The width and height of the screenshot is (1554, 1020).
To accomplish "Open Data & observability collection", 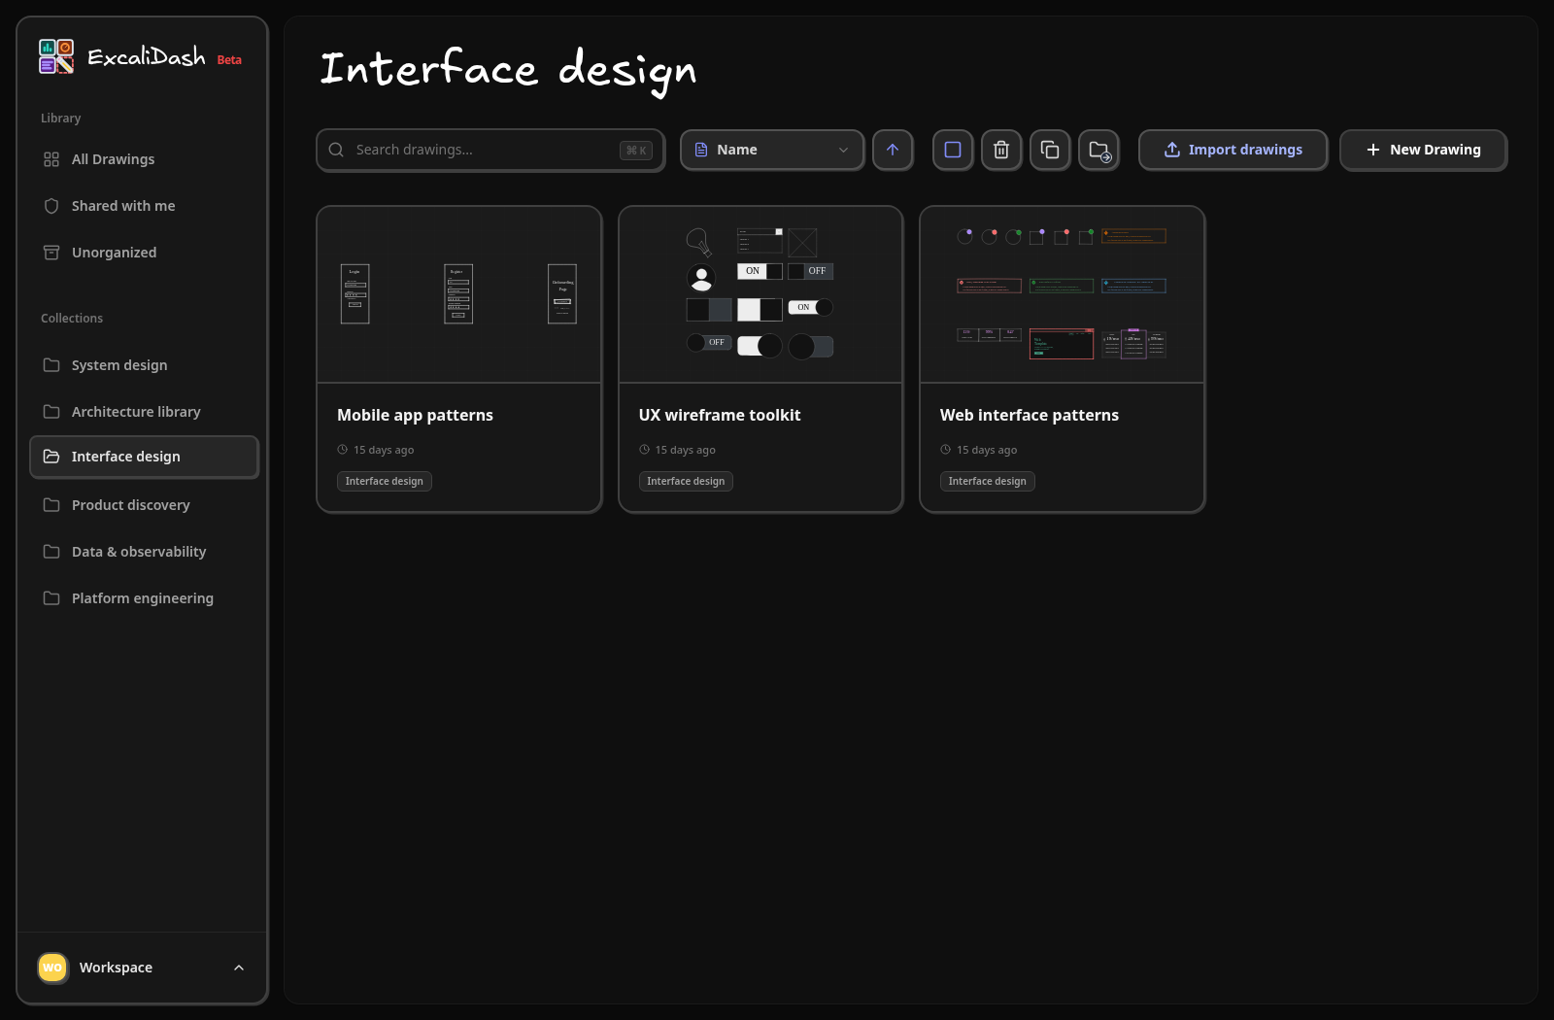I will [x=143, y=552].
